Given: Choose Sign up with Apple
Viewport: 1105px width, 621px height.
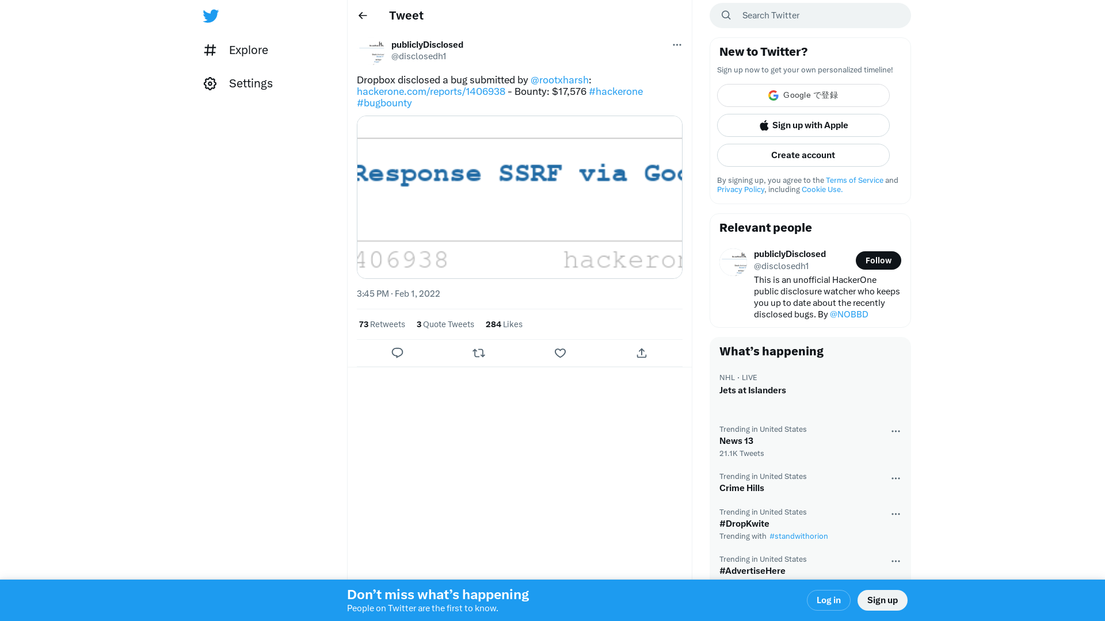Looking at the screenshot, I should point(803,125).
